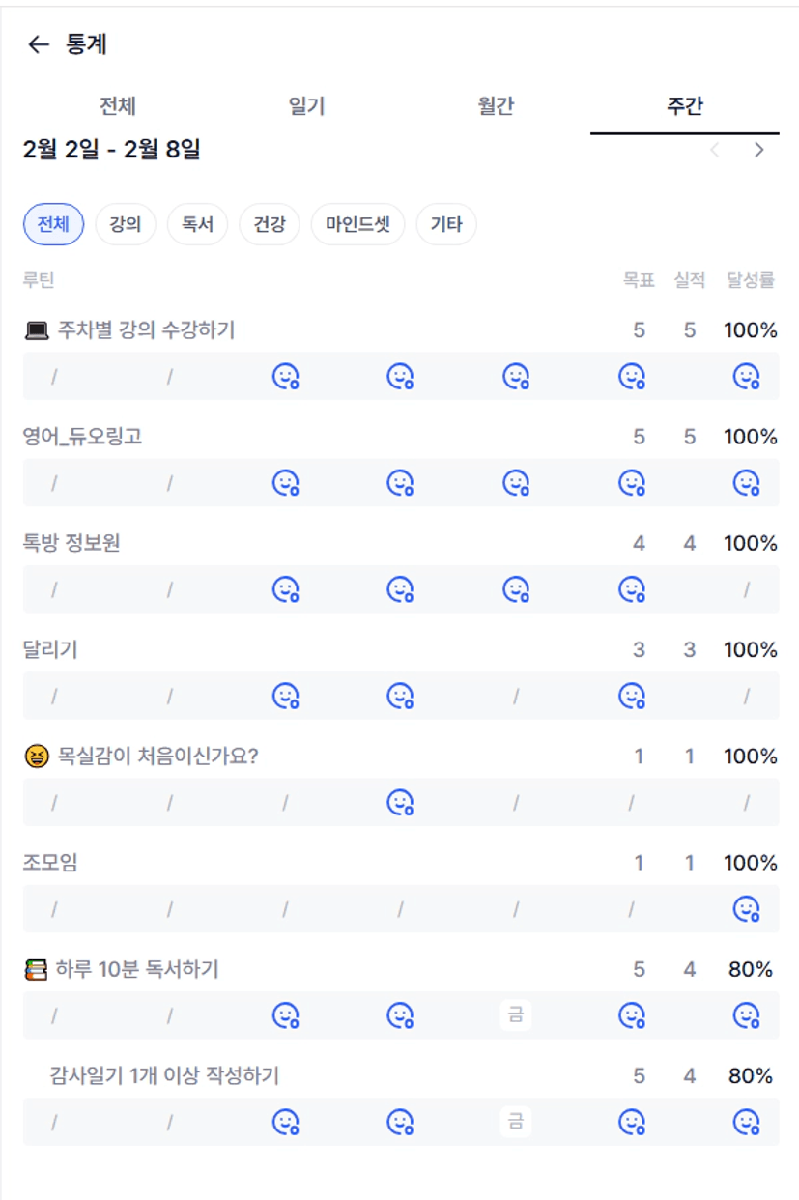Image resolution: width=799 pixels, height=1200 pixels.
Task: Select the 독서 category filter chip
Action: coord(197,225)
